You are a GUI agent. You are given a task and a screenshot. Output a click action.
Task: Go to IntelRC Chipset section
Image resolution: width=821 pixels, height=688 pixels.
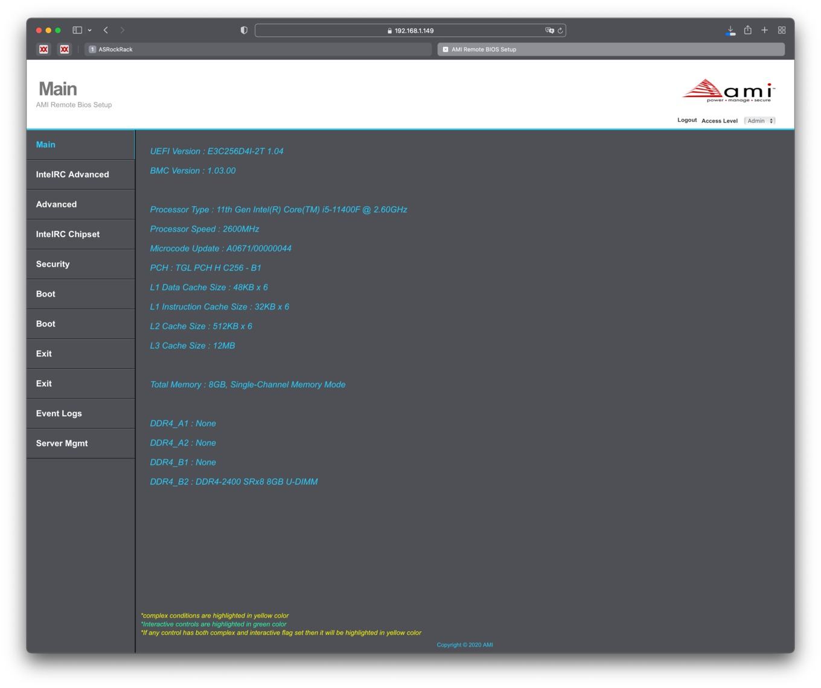[81, 235]
